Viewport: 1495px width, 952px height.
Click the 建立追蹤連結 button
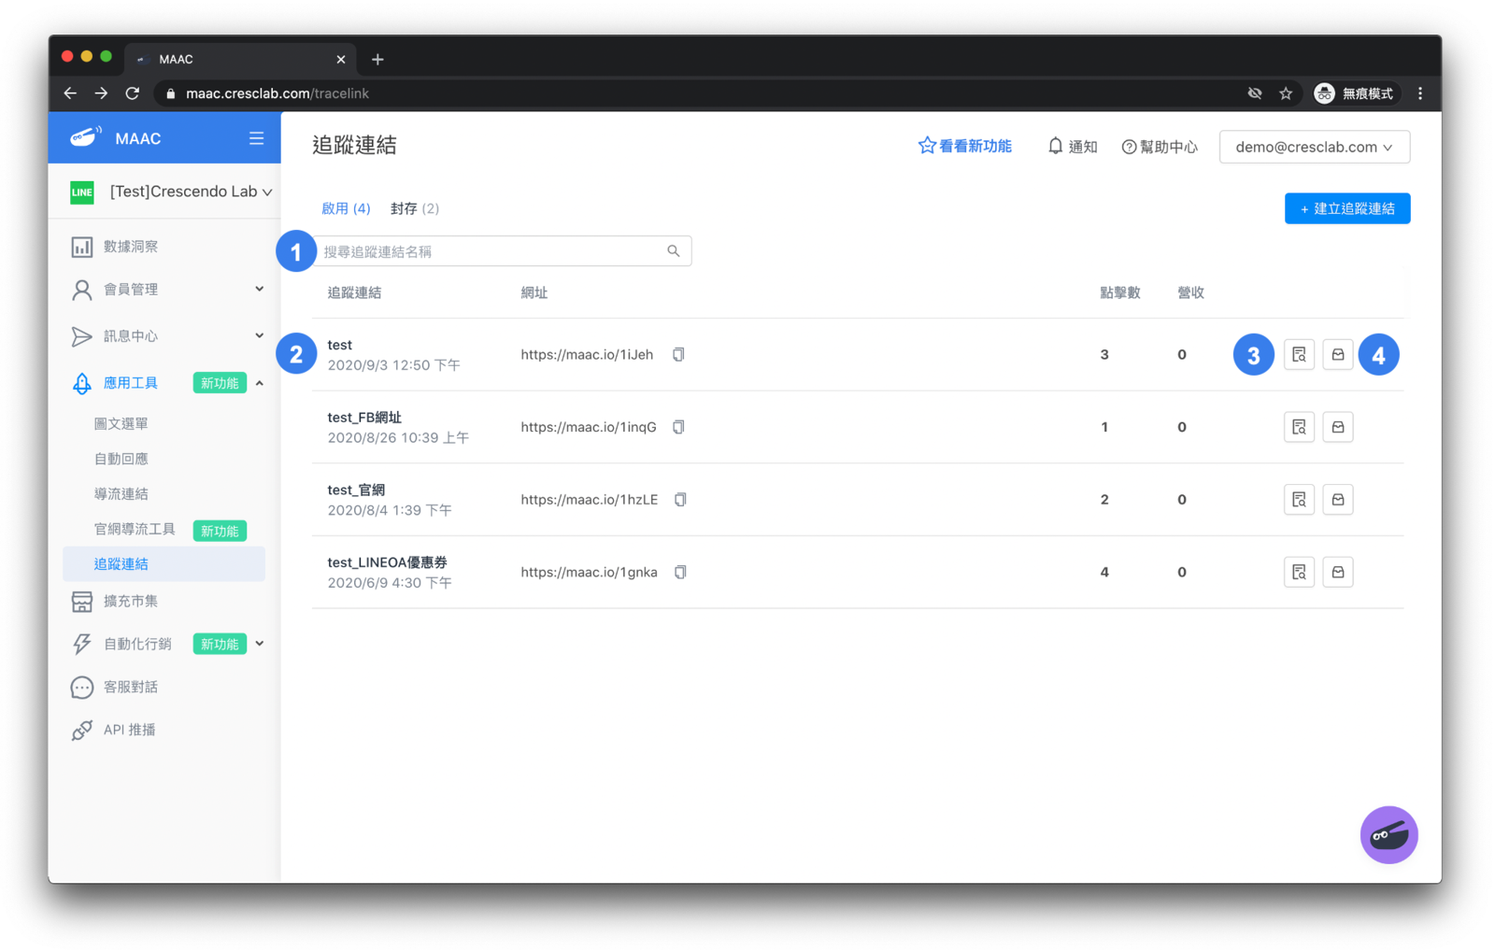(1346, 208)
